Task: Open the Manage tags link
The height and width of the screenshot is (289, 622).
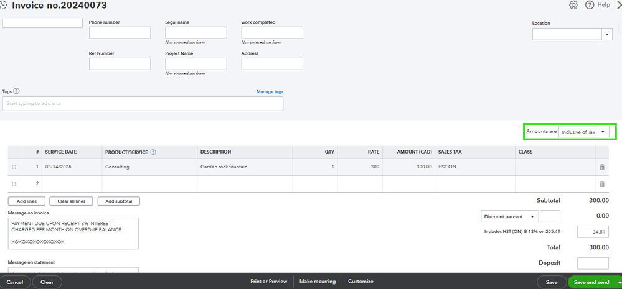Action: [x=270, y=92]
